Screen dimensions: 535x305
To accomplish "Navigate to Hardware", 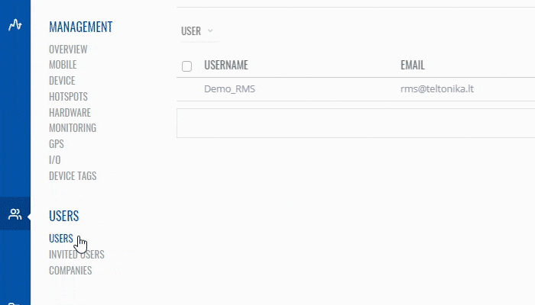I will (70, 113).
